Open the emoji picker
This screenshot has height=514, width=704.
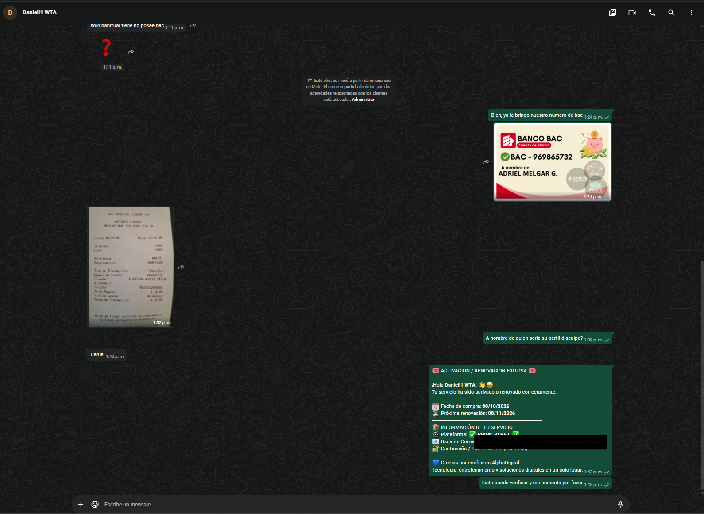point(95,504)
